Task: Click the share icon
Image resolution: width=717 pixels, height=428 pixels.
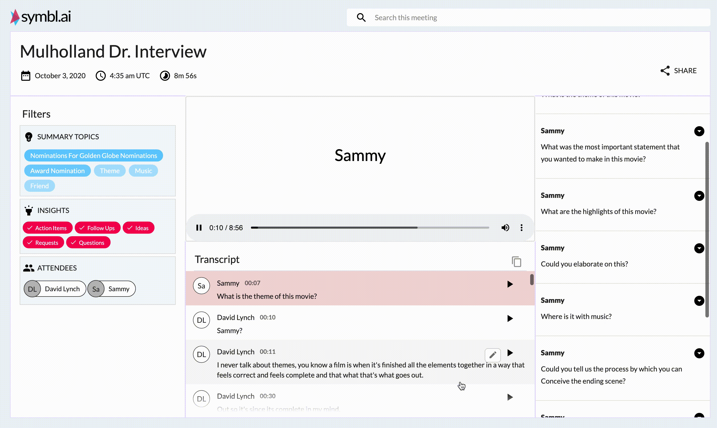Action: [x=665, y=71]
